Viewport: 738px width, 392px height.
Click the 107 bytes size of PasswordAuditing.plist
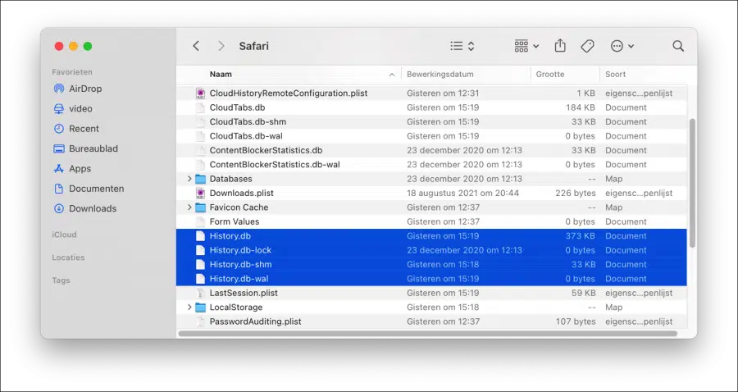coord(576,321)
